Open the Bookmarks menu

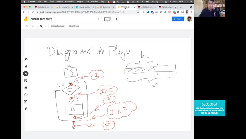coord(70,1)
